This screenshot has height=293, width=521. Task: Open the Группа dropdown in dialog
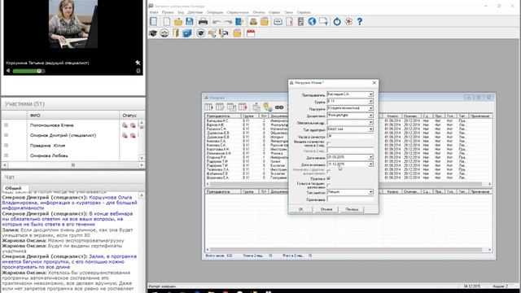click(370, 101)
